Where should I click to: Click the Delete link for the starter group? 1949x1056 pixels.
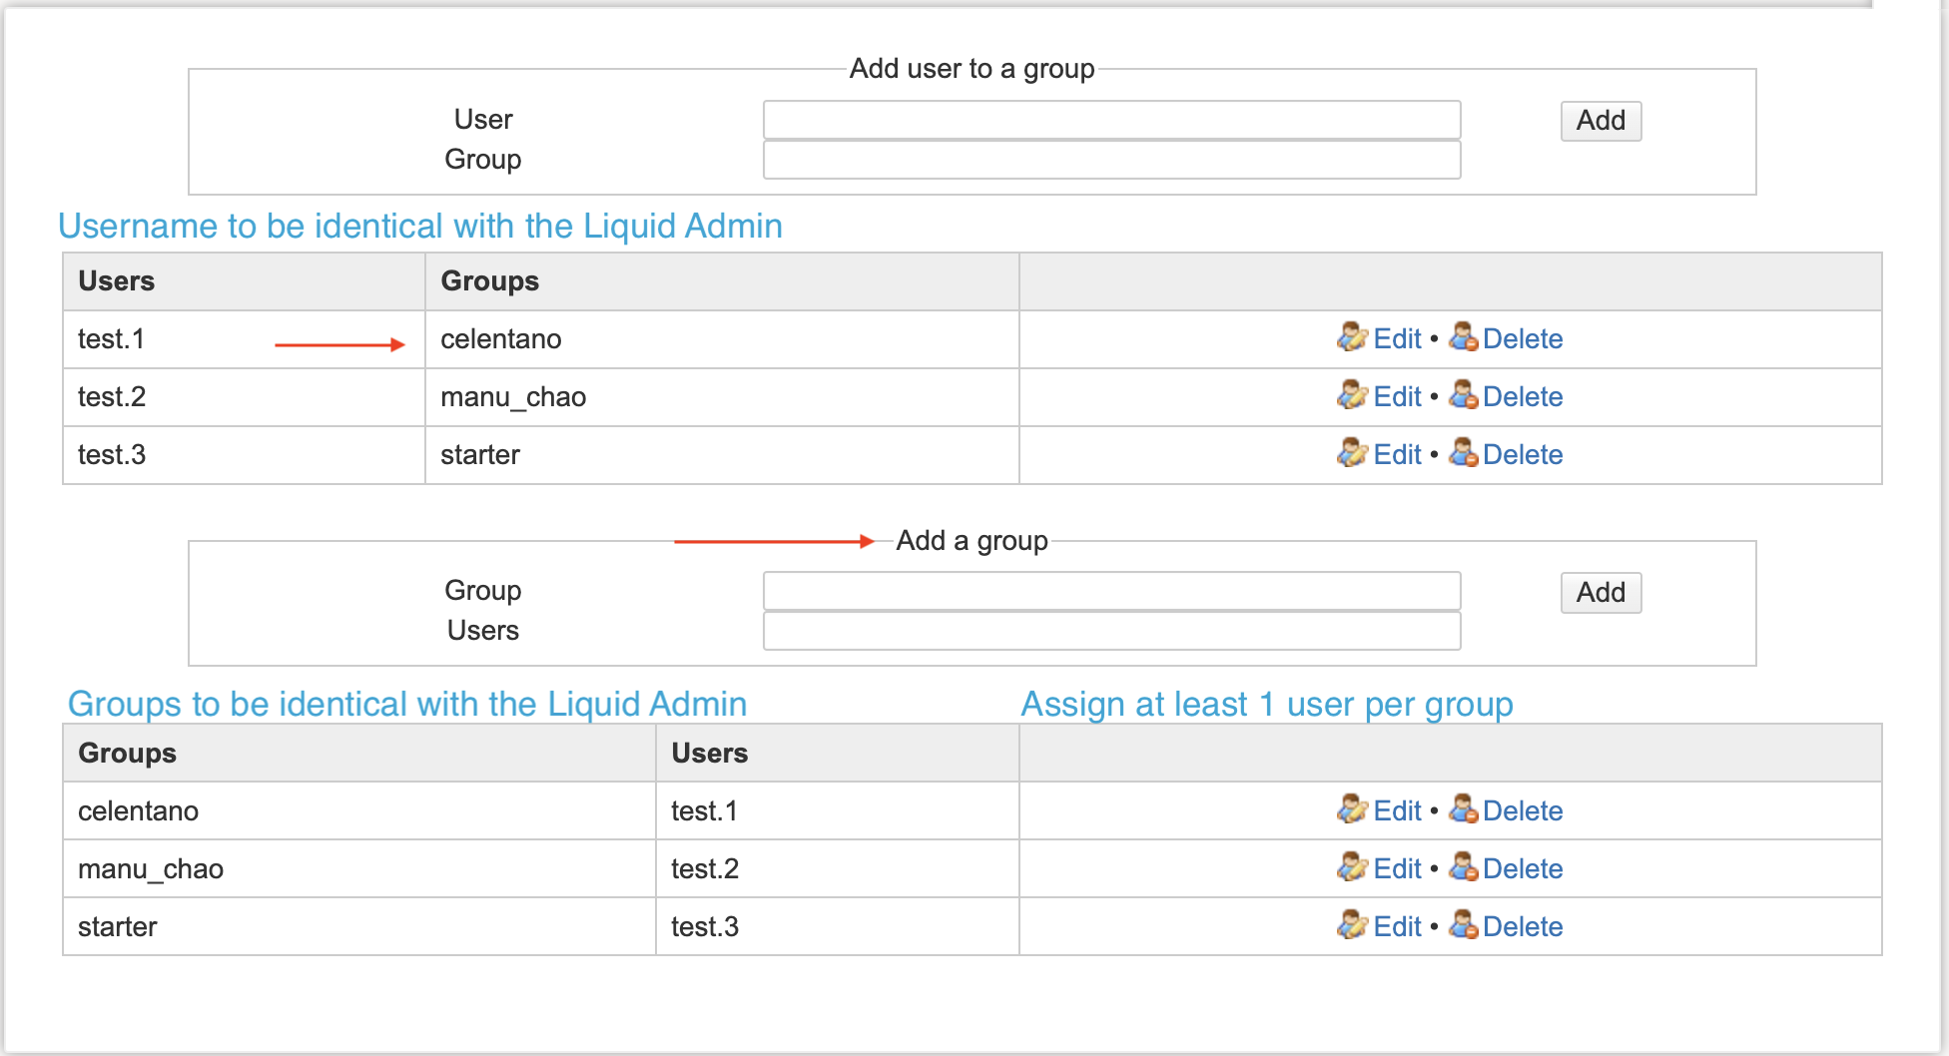click(1523, 926)
